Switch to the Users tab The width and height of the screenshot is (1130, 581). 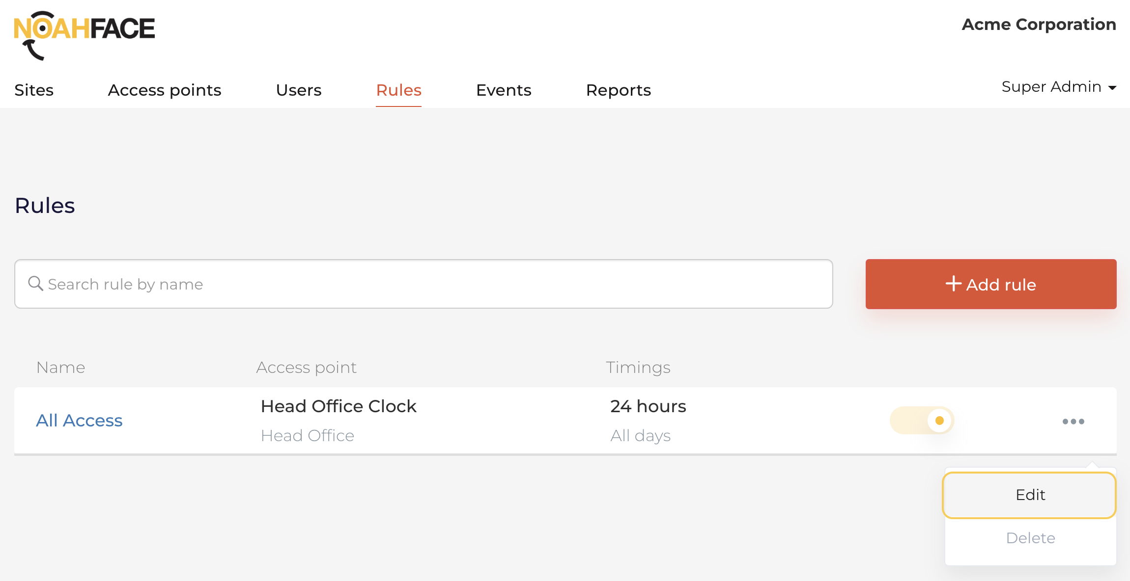tap(299, 90)
